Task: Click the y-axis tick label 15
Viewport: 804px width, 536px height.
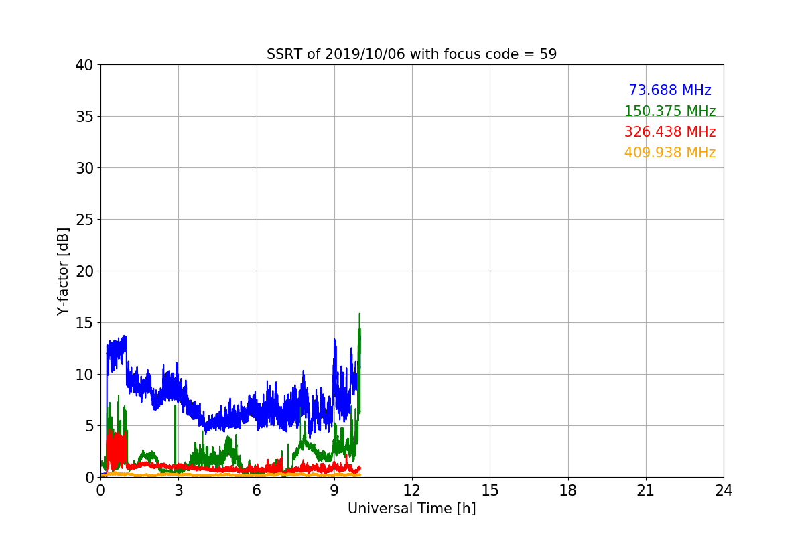Action: click(x=84, y=323)
